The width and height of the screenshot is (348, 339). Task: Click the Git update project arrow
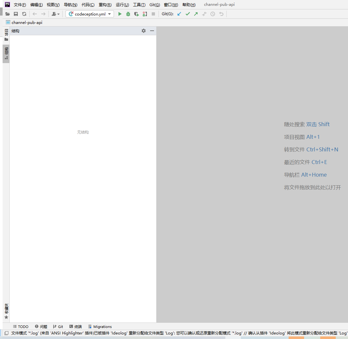(x=179, y=14)
